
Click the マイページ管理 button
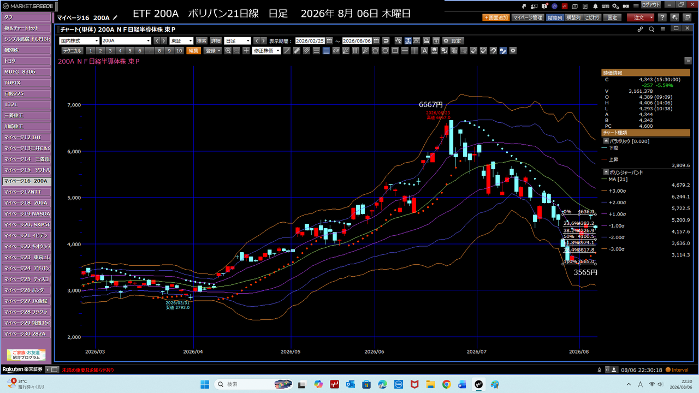click(528, 17)
